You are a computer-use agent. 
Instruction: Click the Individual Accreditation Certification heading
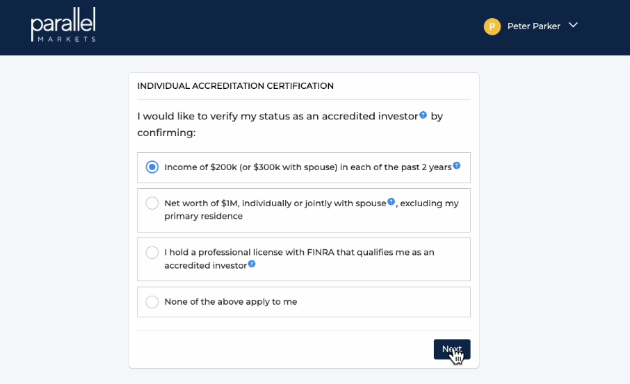coord(236,86)
